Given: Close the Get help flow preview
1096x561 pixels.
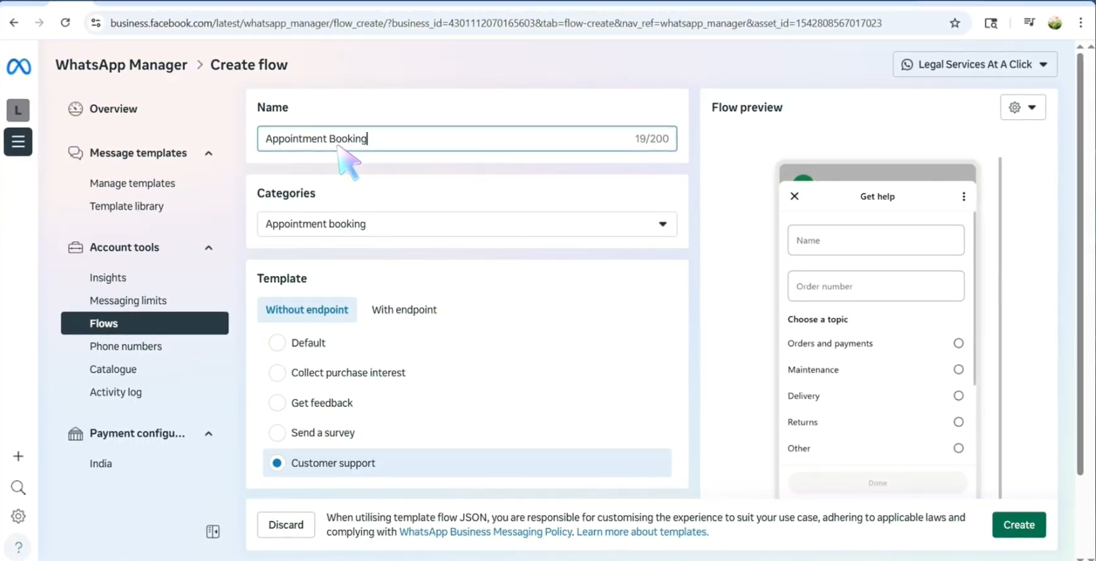Looking at the screenshot, I should point(794,196).
